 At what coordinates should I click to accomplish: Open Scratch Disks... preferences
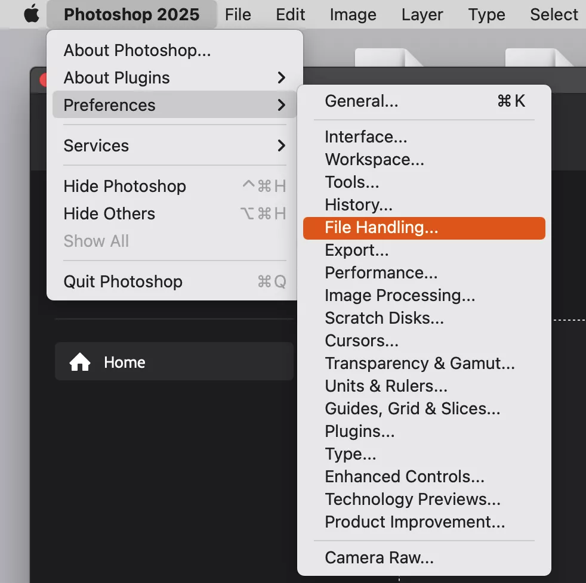coord(424,318)
